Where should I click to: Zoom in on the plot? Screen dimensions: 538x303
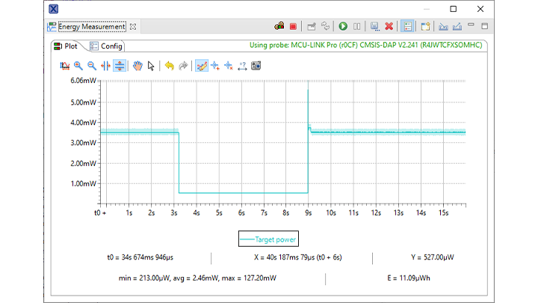78,66
